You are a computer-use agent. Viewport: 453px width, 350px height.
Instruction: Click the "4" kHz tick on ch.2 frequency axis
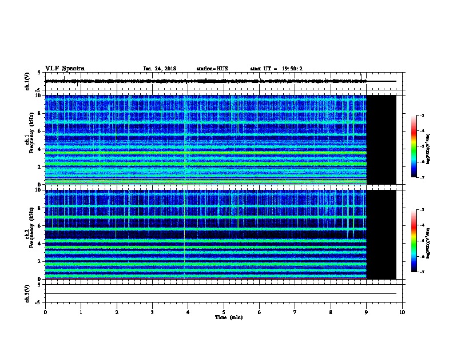click(39, 244)
